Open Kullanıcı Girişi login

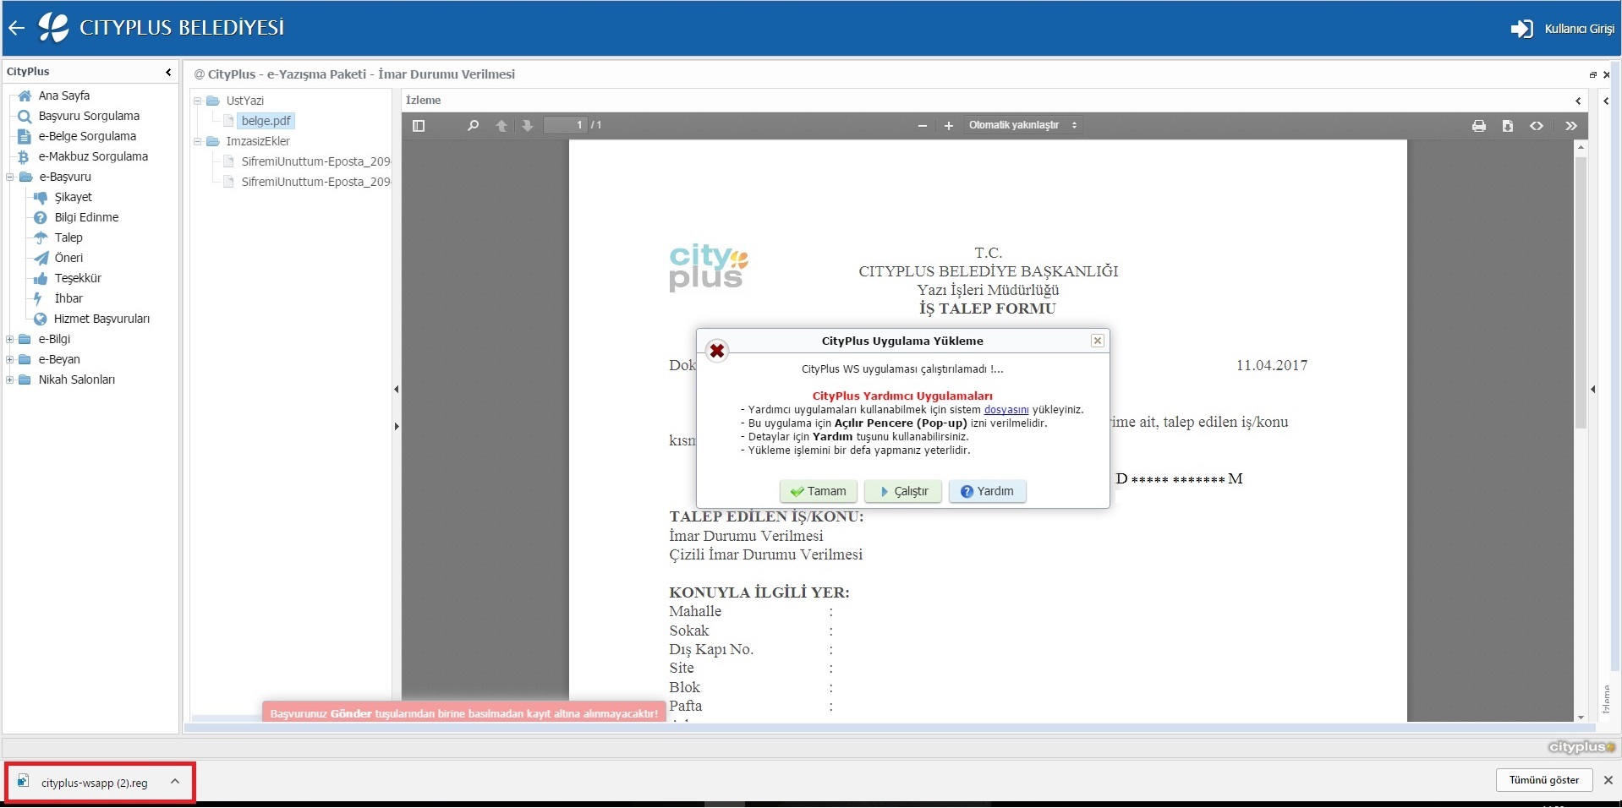click(1563, 29)
